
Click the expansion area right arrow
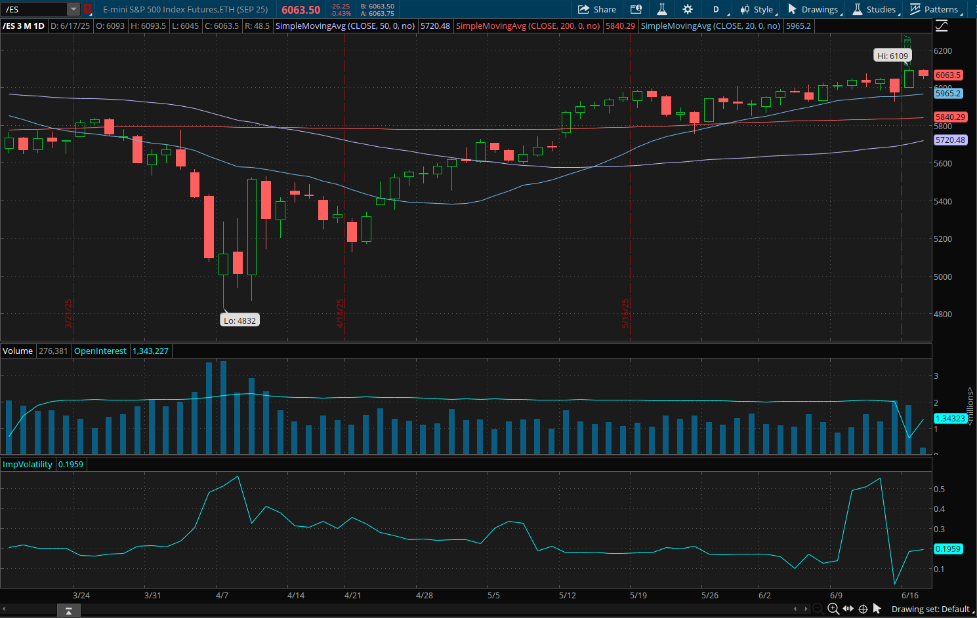[x=806, y=609]
